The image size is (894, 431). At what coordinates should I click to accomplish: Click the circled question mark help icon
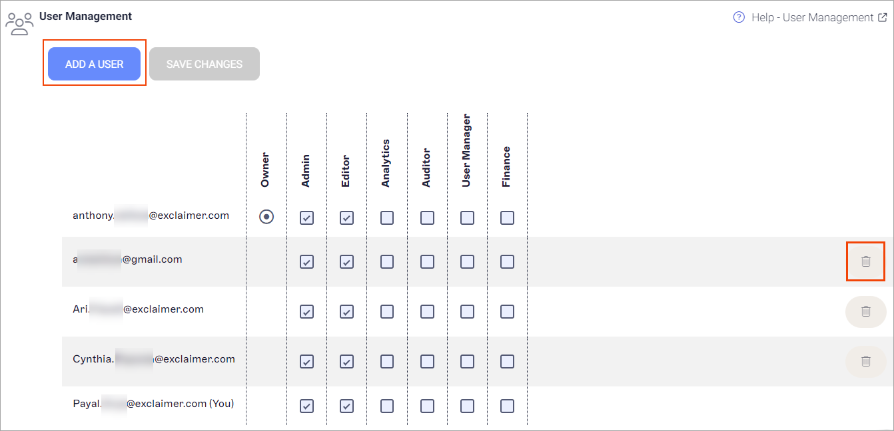pos(739,17)
